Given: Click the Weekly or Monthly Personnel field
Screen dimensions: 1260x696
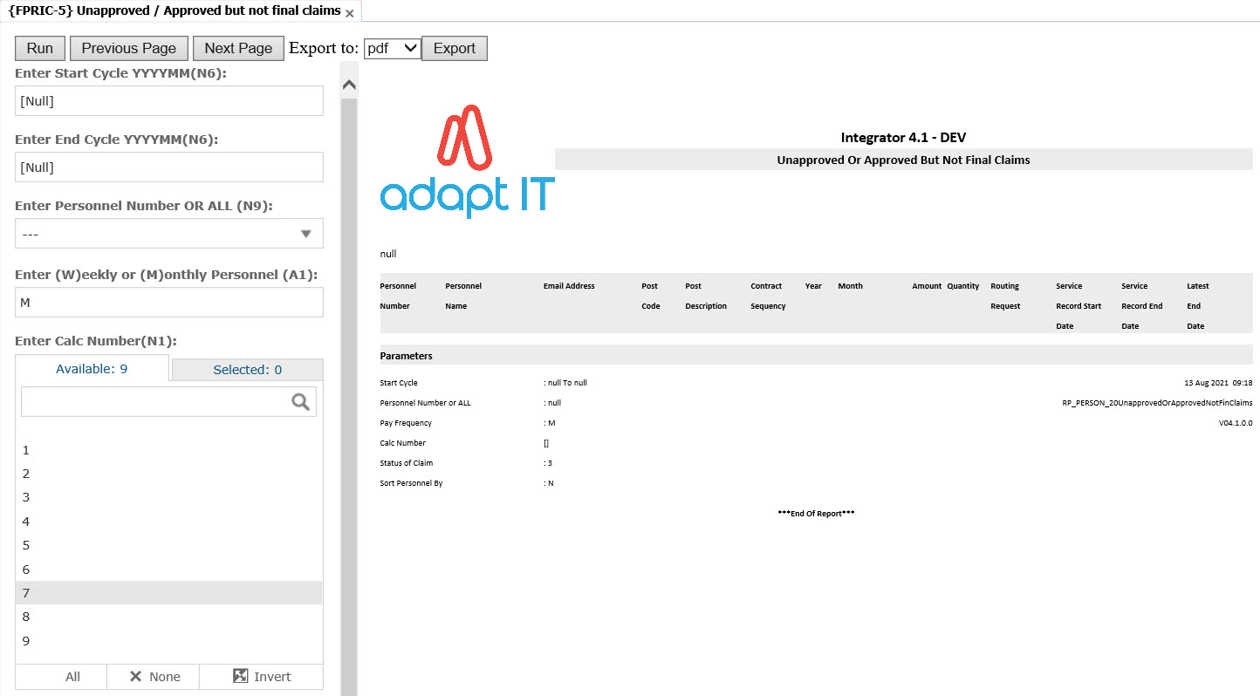Looking at the screenshot, I should (168, 303).
